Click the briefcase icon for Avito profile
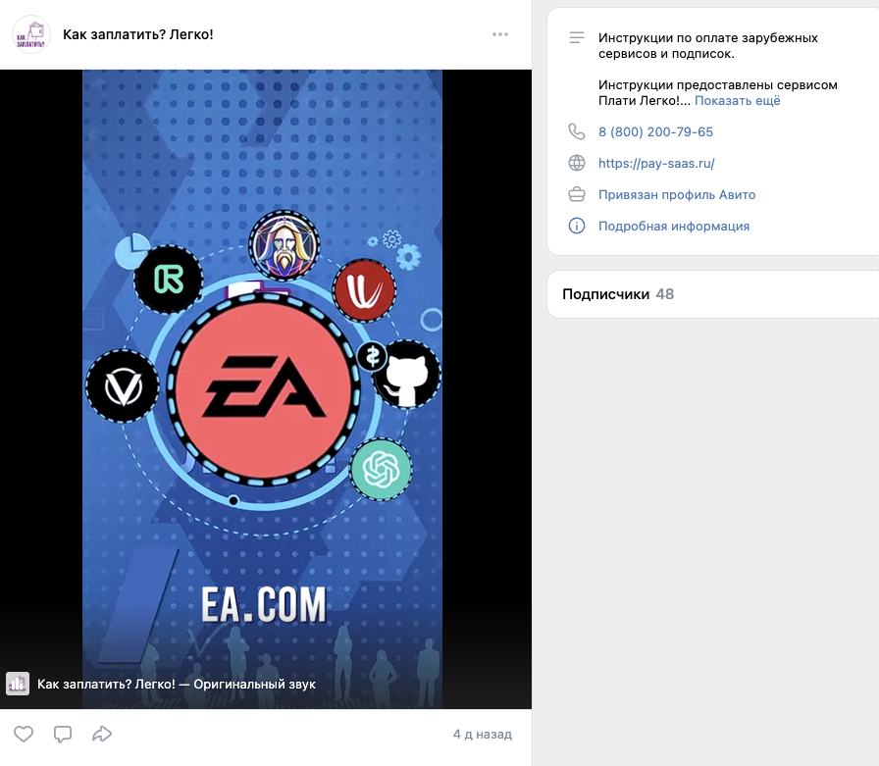The height and width of the screenshot is (766, 879). point(577,194)
